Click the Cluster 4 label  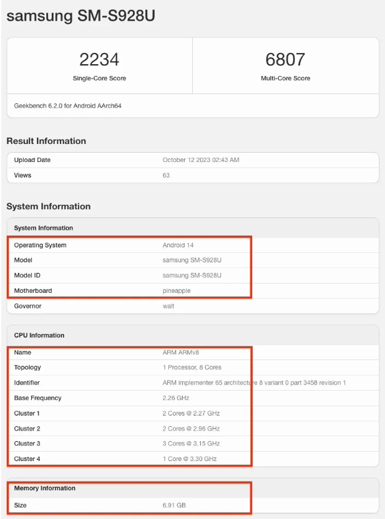pyautogui.click(x=27, y=459)
